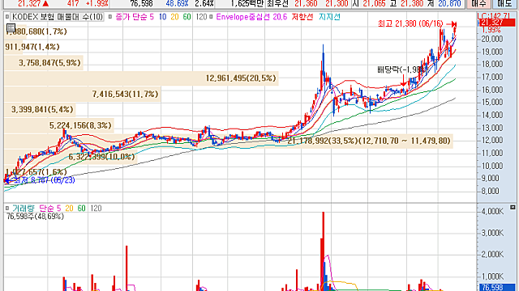Open the data table icon in the chart corner
This screenshot has width=519, height=291.
pos(11,27)
